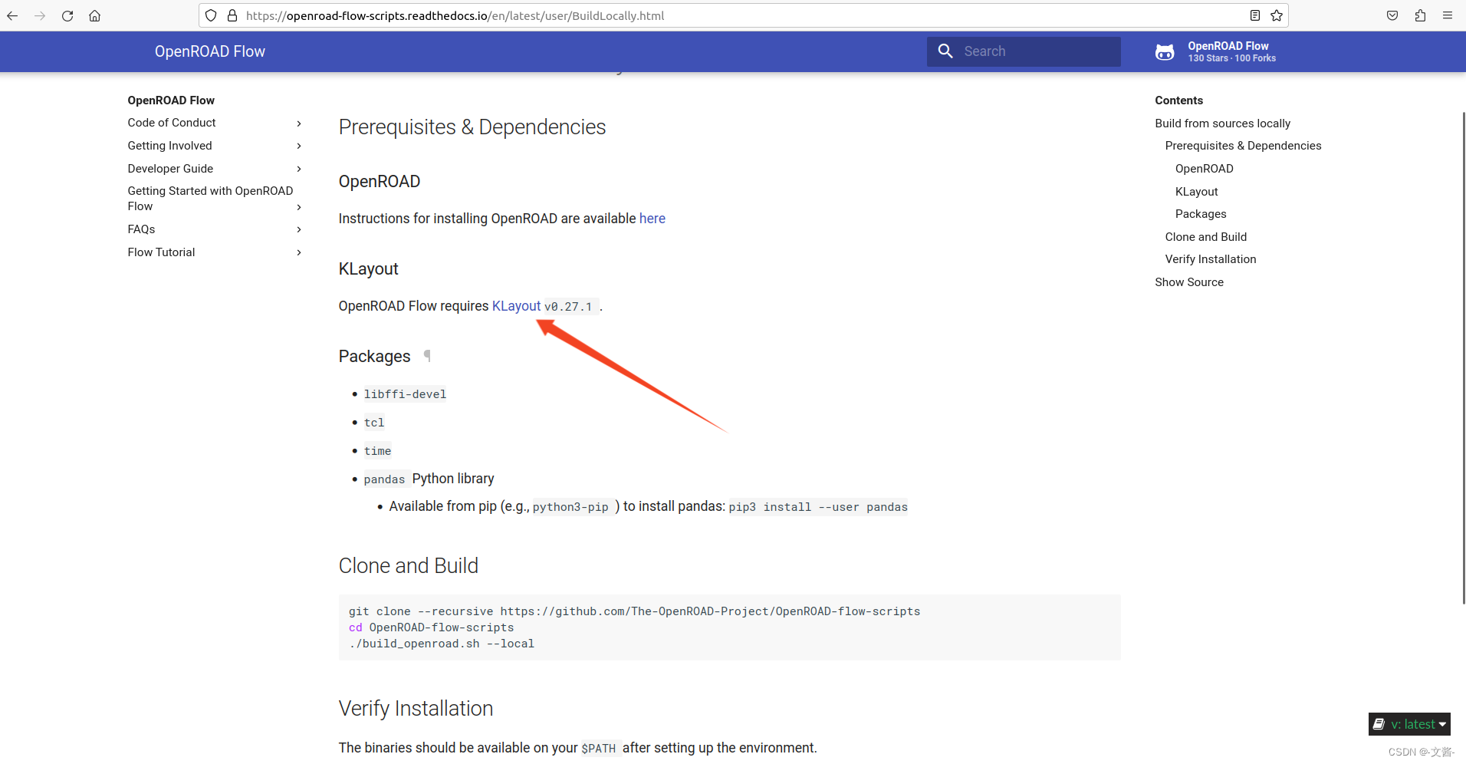
Task: Click the python3-pip code text
Action: coord(570,507)
